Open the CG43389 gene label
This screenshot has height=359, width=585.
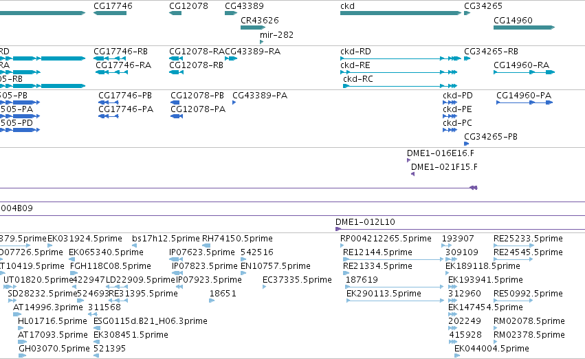pos(244,6)
